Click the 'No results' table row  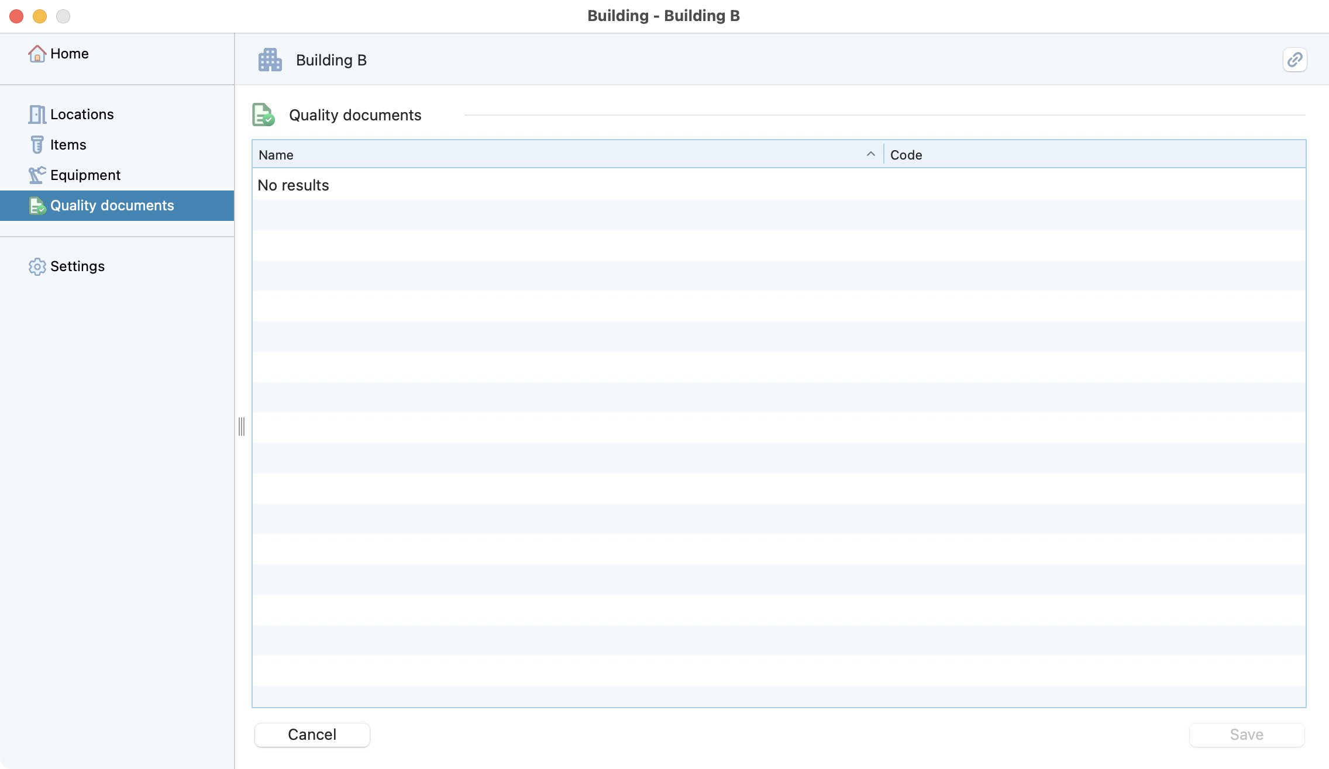point(779,185)
